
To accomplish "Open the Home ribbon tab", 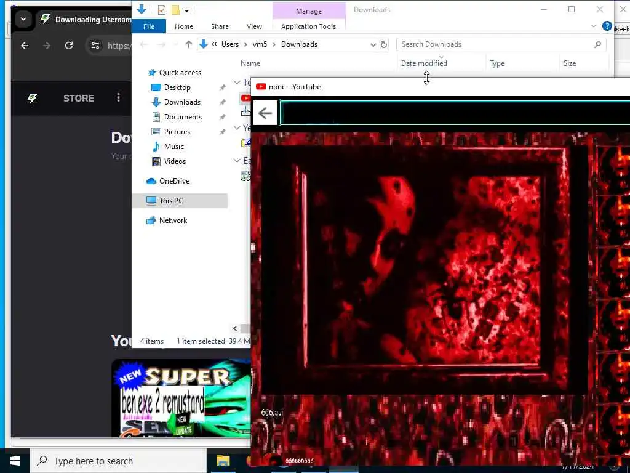I will pos(184,26).
